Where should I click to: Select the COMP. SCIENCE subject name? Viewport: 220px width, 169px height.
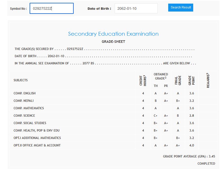pyautogui.click(x=24, y=116)
